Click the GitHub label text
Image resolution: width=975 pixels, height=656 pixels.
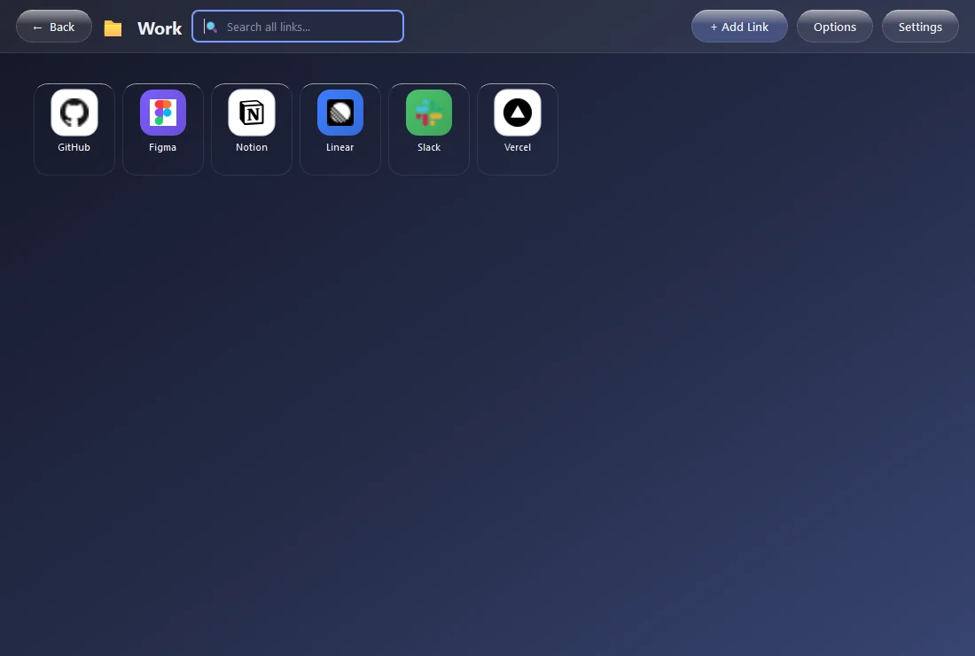tap(74, 147)
